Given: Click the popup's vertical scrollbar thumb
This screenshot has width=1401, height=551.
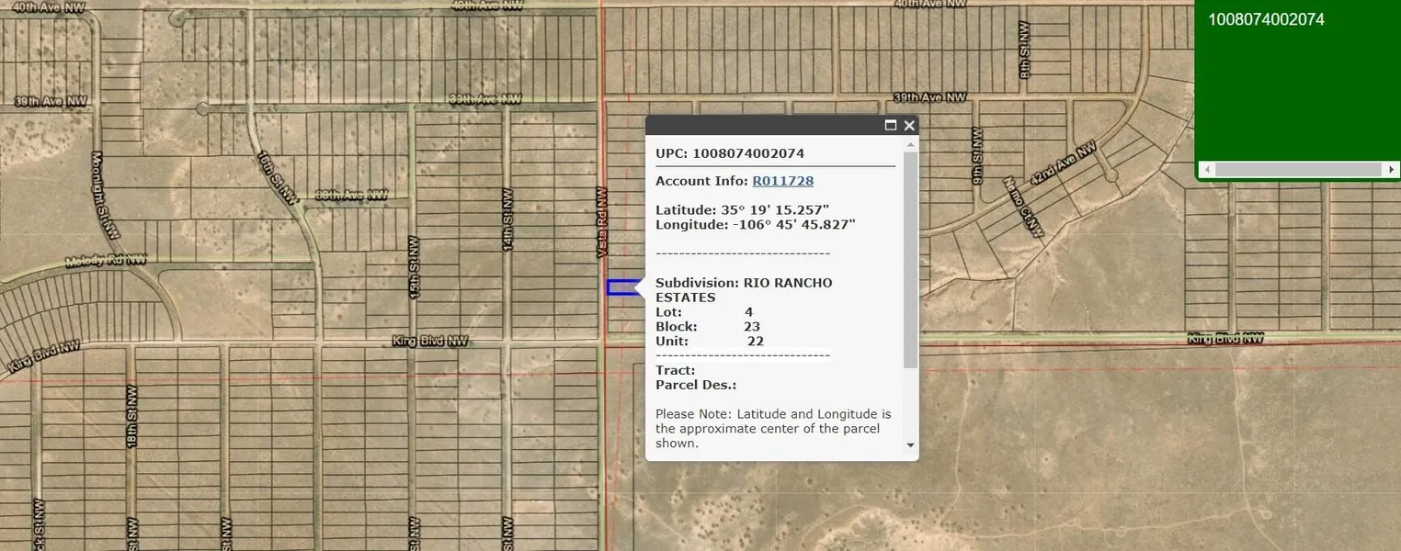Looking at the screenshot, I should point(910,261).
